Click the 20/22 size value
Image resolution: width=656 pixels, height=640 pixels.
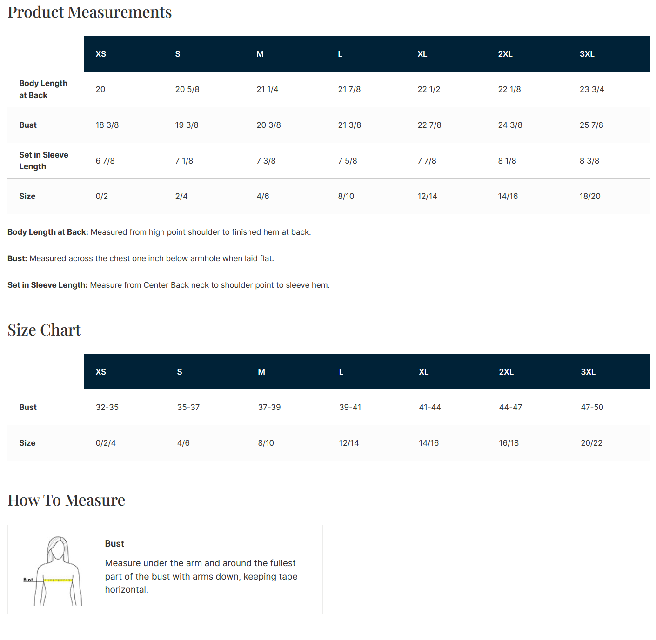[591, 443]
